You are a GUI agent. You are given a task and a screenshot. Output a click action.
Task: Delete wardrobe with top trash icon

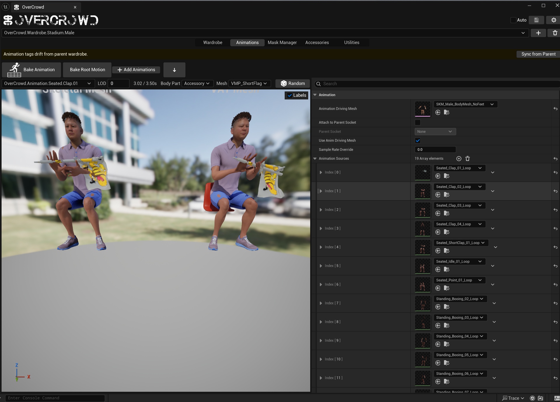555,33
